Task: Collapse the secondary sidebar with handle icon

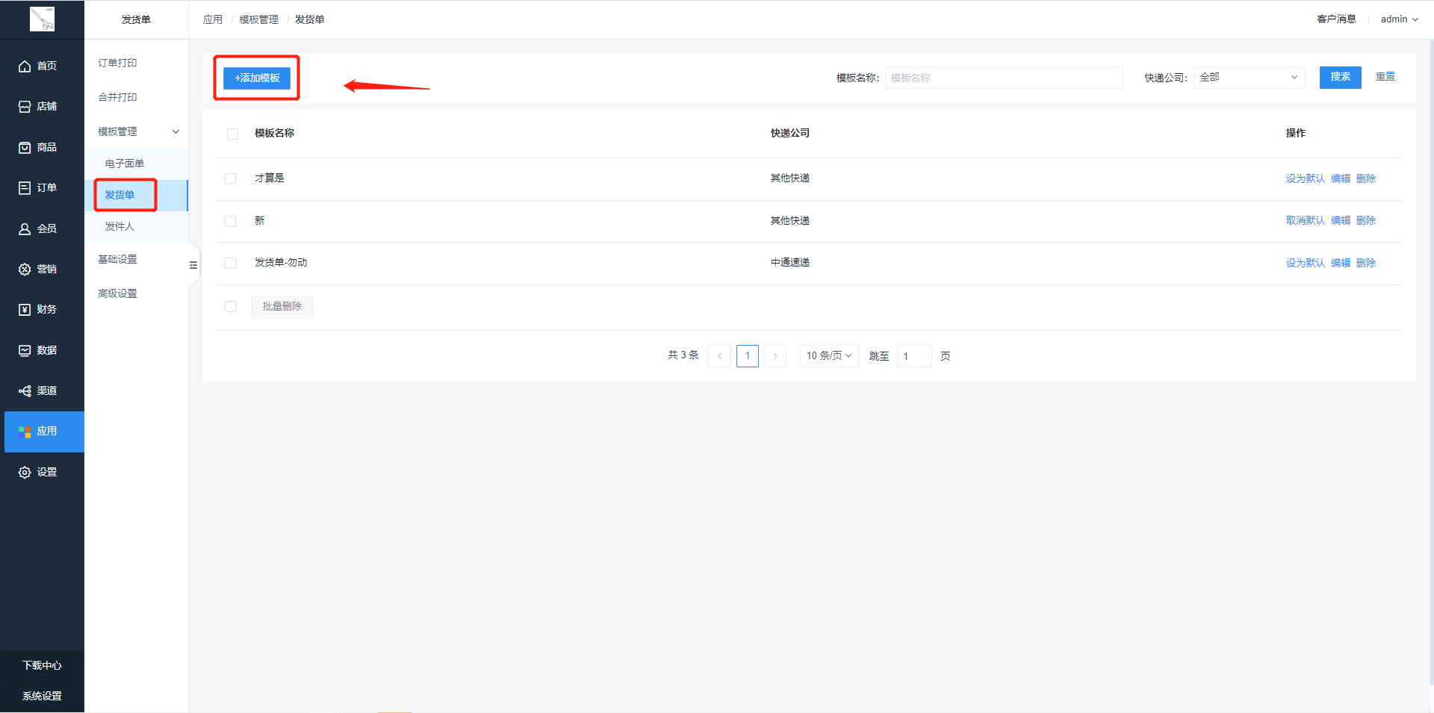Action: pos(193,265)
